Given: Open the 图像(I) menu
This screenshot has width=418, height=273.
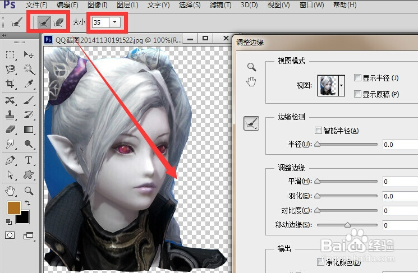Looking at the screenshot, I should (x=97, y=5).
